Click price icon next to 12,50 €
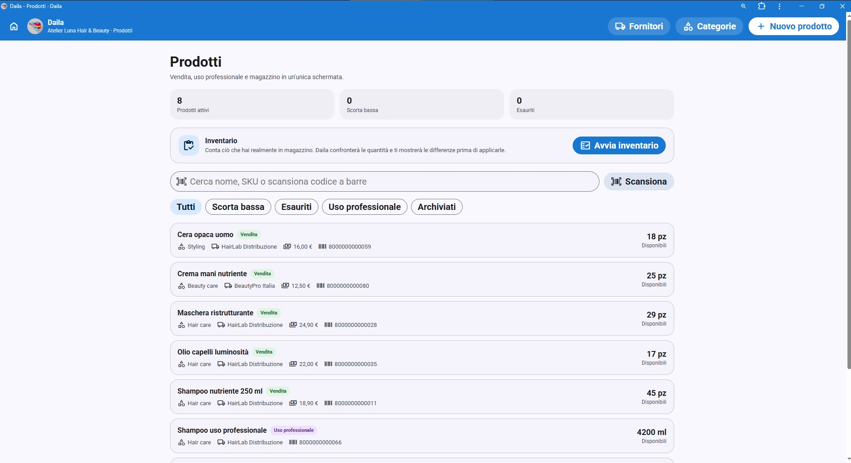 pyautogui.click(x=285, y=286)
